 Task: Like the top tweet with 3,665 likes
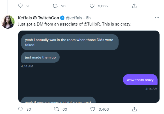coord(92,6)
